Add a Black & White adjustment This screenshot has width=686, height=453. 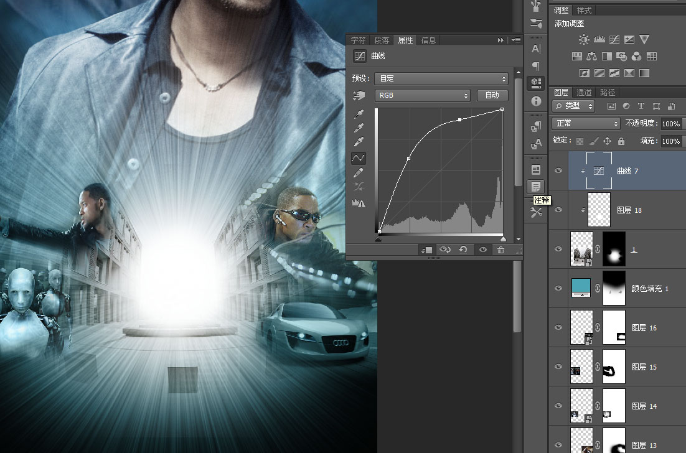point(607,57)
